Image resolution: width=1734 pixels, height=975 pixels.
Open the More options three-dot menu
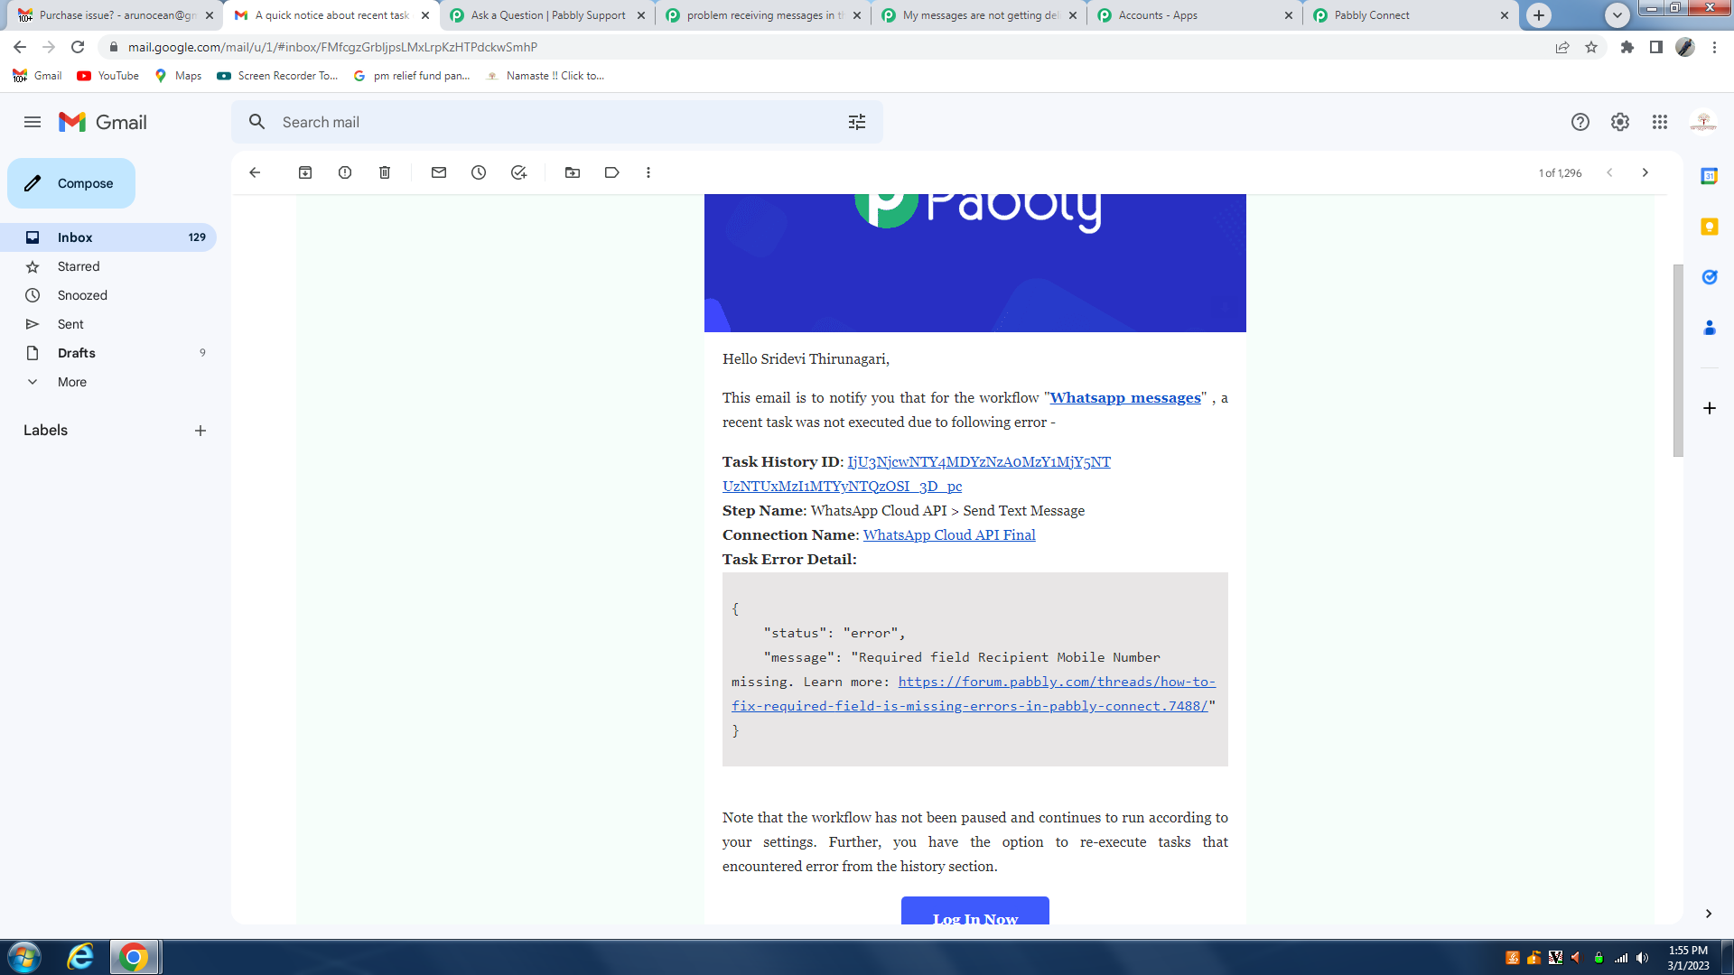[x=648, y=172]
